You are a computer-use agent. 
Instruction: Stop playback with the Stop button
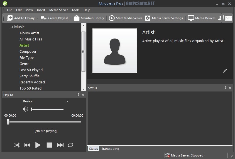tap(49, 145)
